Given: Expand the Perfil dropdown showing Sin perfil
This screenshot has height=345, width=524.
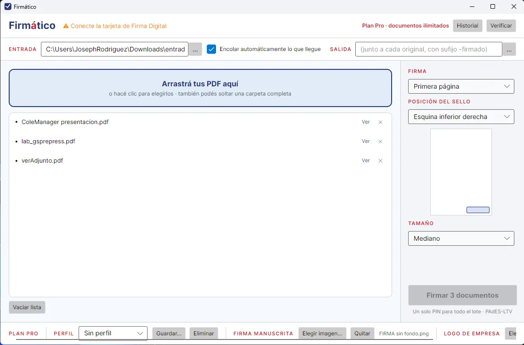Looking at the screenshot, I should pos(113,334).
